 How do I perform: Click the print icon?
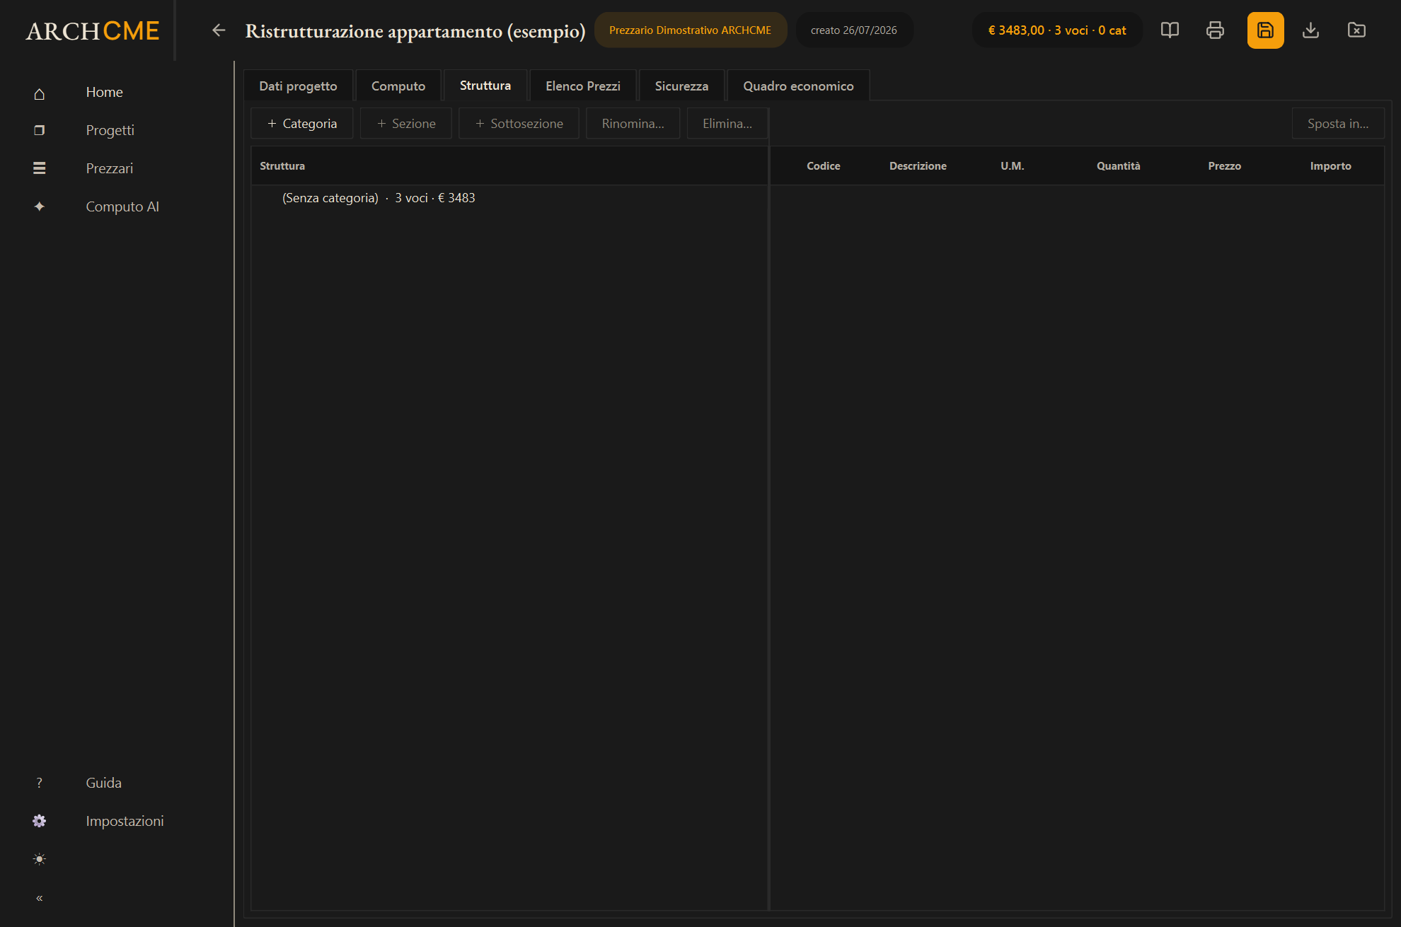coord(1215,30)
